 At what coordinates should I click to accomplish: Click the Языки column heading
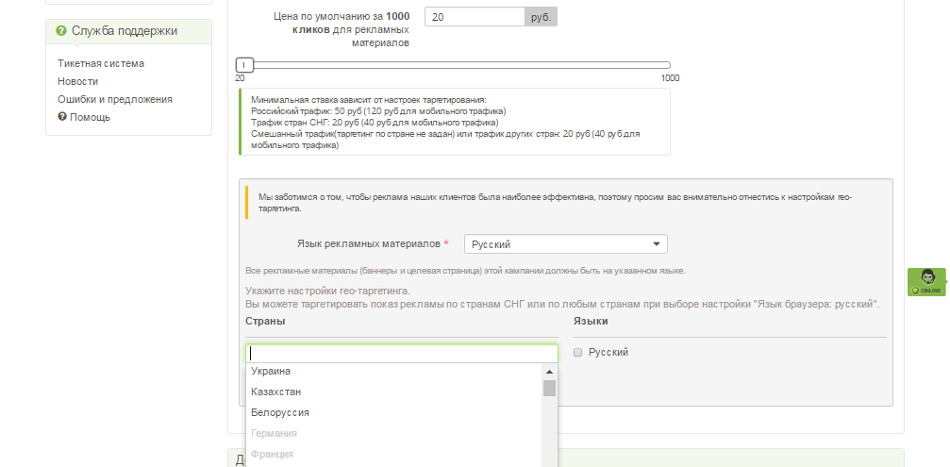[x=591, y=321]
